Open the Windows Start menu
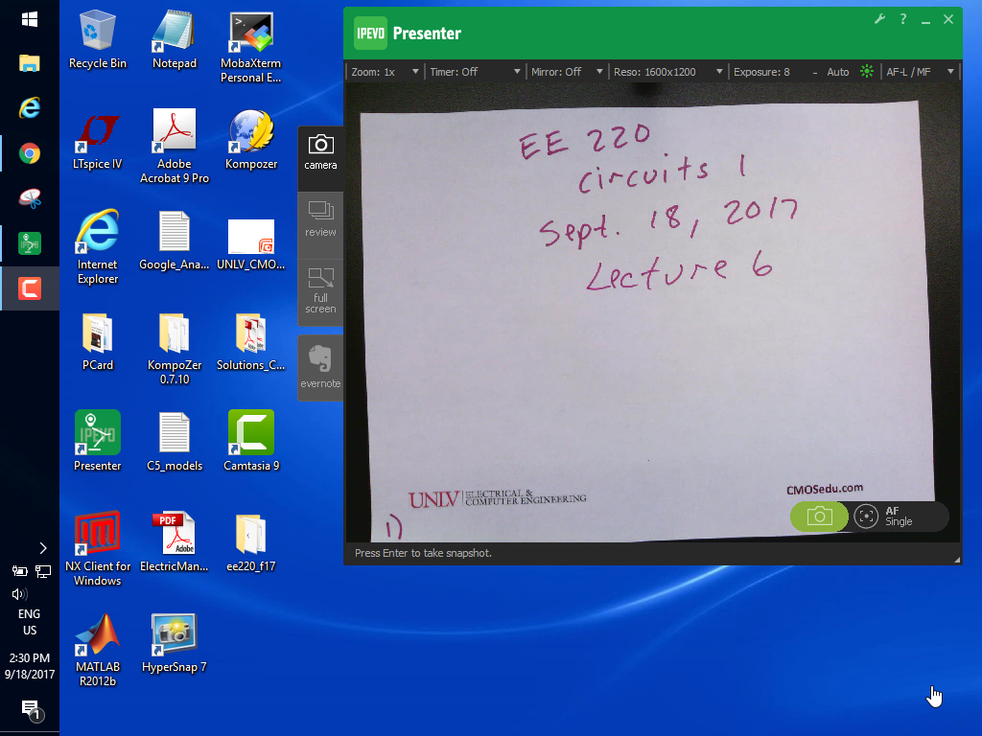 pos(30,19)
